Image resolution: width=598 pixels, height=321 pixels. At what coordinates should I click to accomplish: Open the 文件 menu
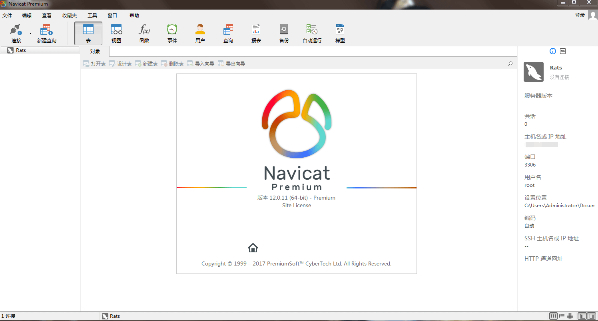click(x=7, y=16)
